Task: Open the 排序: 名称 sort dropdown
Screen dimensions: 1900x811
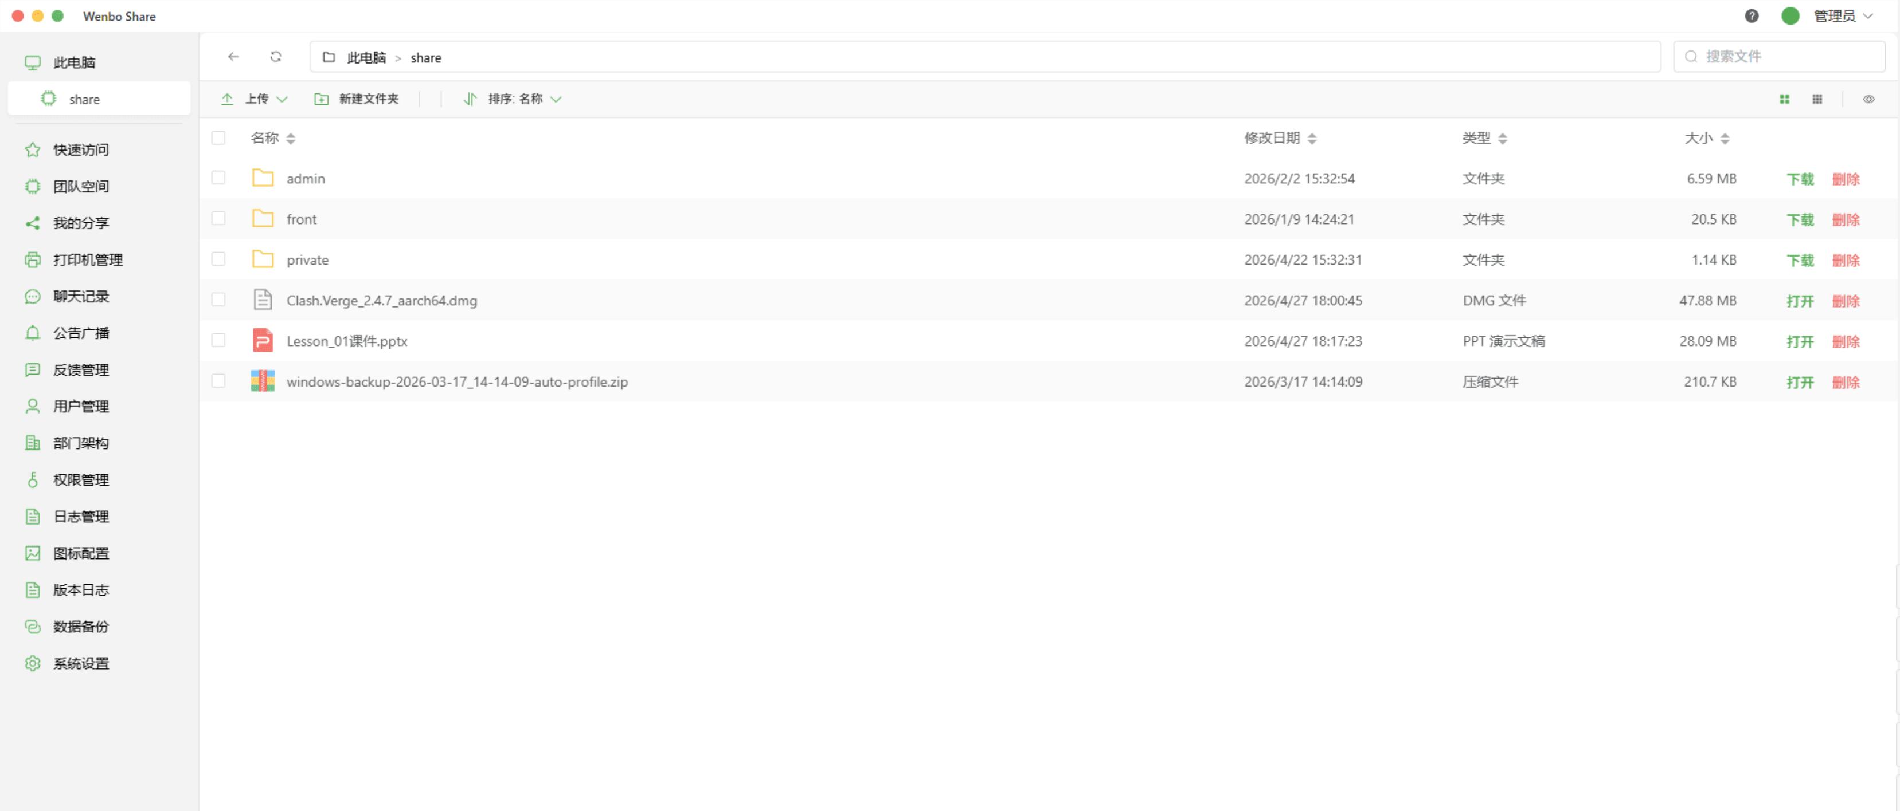Action: pos(513,99)
